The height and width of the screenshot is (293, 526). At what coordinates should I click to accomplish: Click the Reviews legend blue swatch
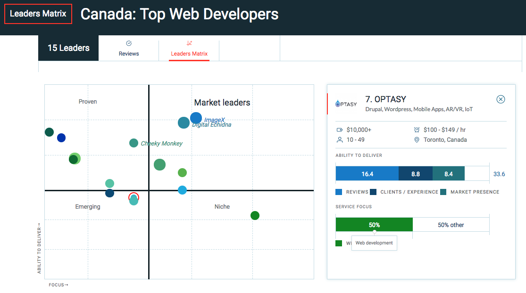point(339,192)
